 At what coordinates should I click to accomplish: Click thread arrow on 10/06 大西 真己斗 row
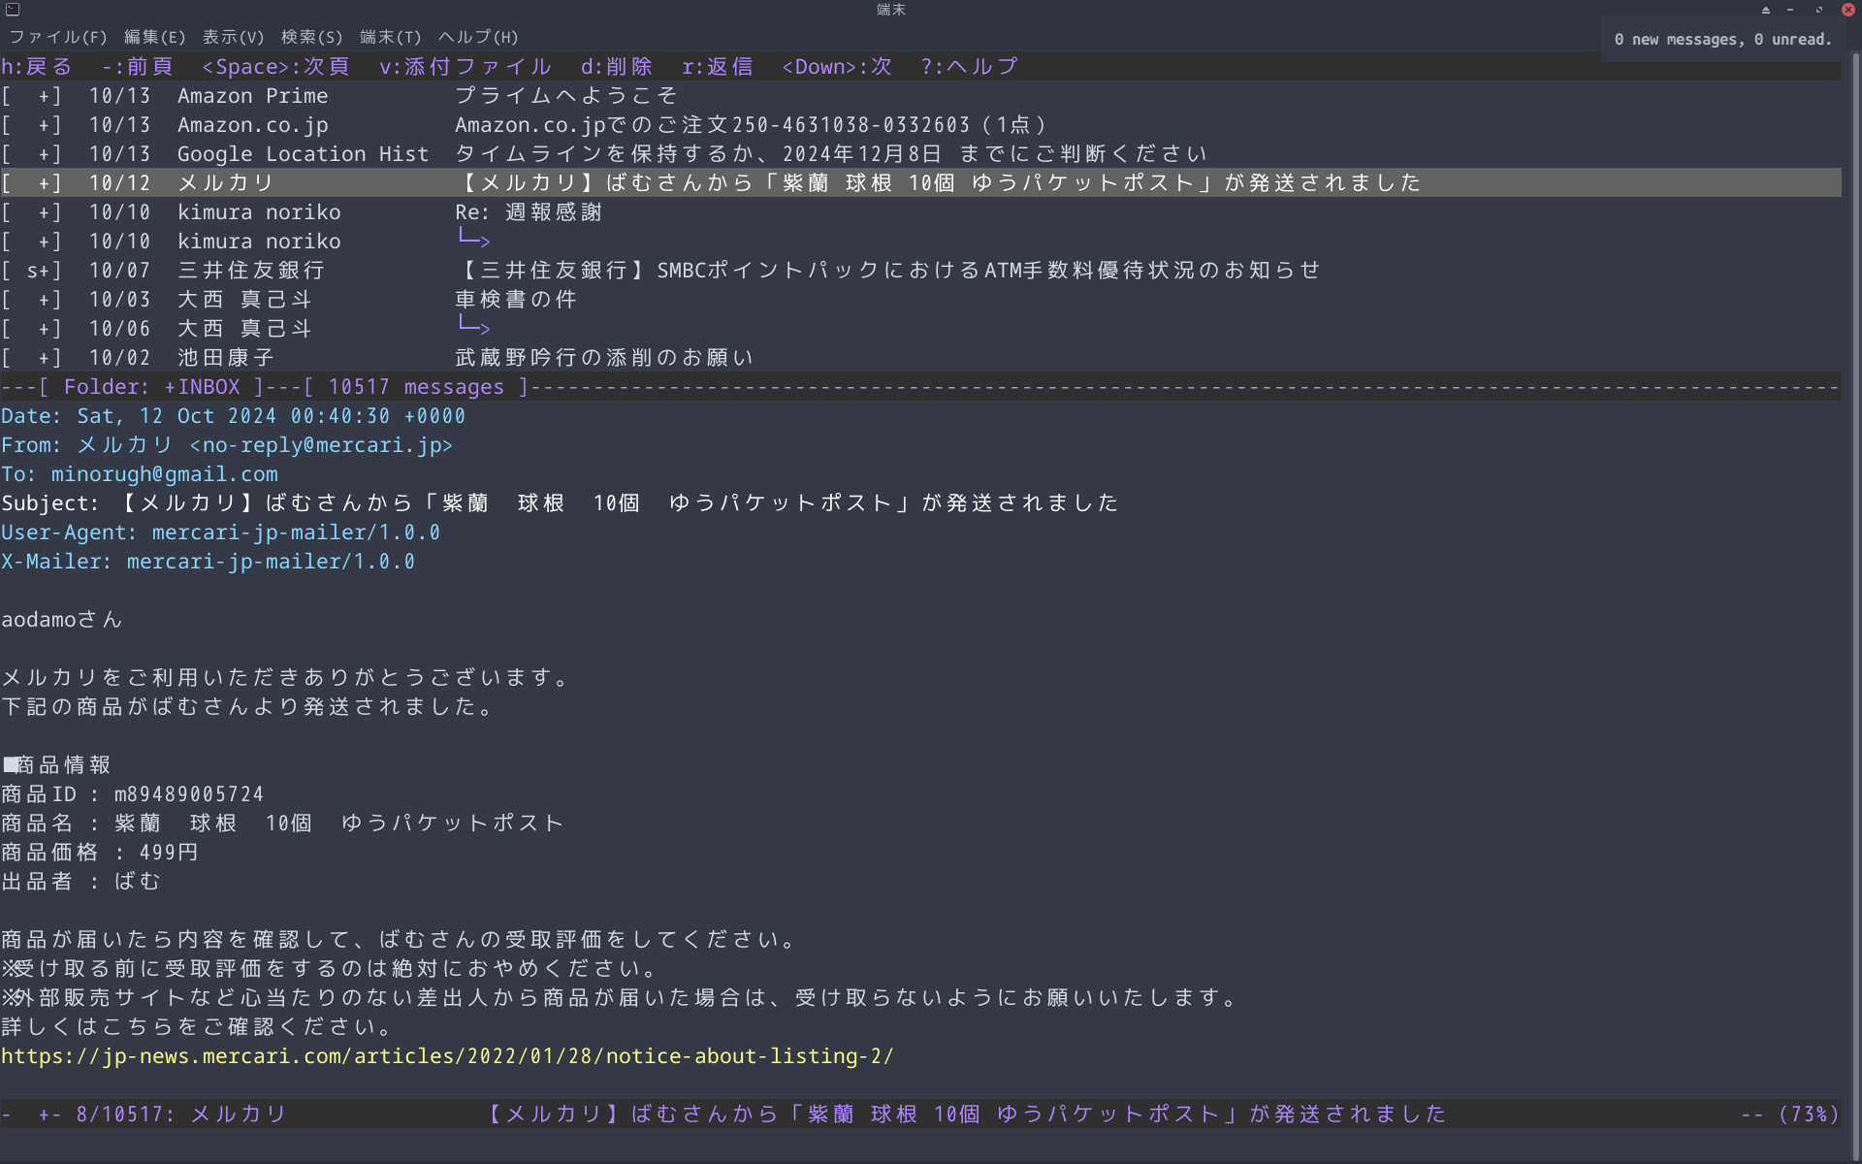(x=473, y=326)
